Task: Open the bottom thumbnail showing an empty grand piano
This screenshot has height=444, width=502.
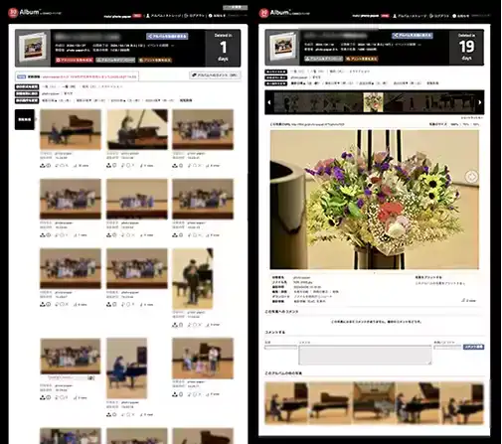Action: pyautogui.click(x=330, y=403)
